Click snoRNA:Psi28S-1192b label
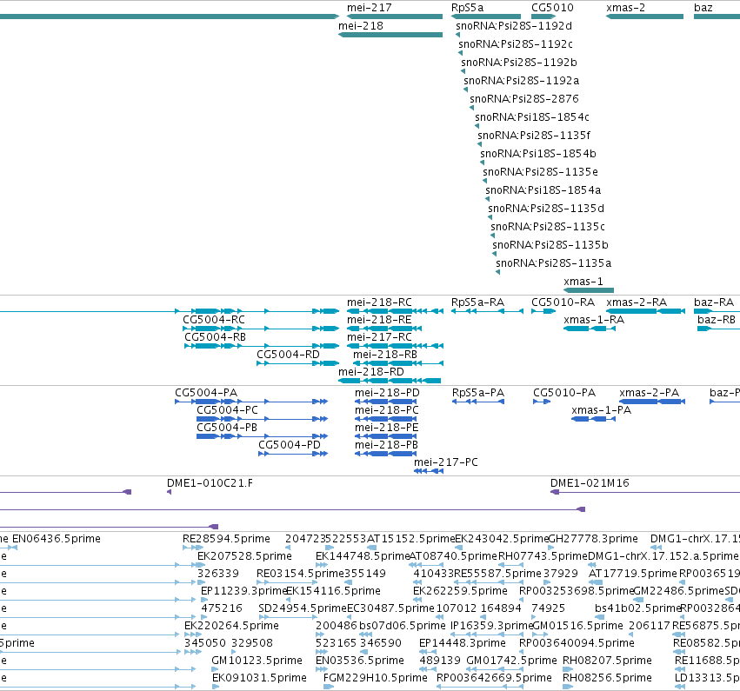This screenshot has height=691, width=740. 519,63
